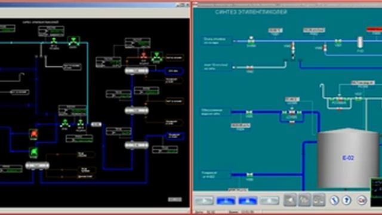The height and width of the screenshot is (215, 382).
Task: Click the green valve just before the filter vessel
Action: click(338, 41)
